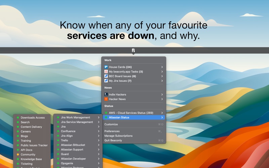Click the green dot beside Trello
This screenshot has height=168, width=269.
58,140
